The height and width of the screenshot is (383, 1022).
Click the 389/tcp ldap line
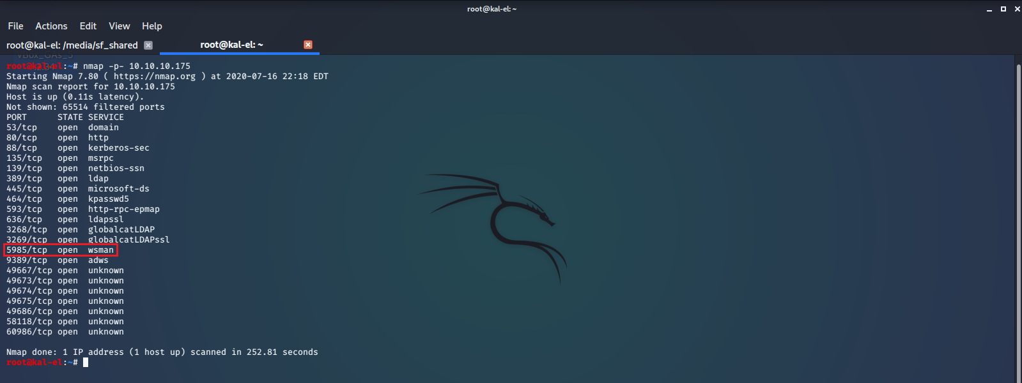point(58,179)
